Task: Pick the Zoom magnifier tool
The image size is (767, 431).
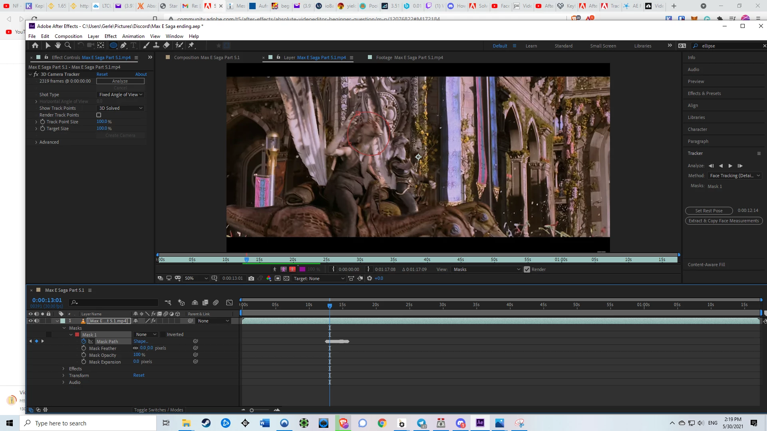Action: click(68, 45)
